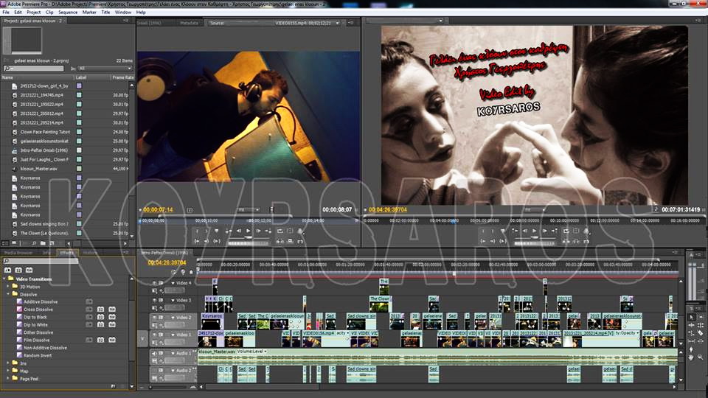
Task: Open the Sequence menu
Action: (67, 13)
